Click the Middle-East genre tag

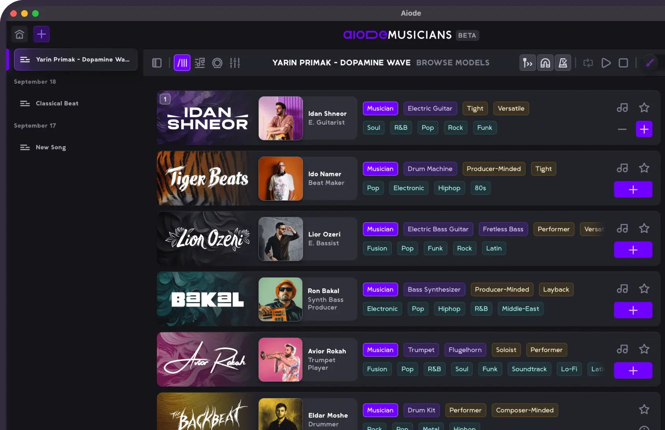tap(520, 309)
